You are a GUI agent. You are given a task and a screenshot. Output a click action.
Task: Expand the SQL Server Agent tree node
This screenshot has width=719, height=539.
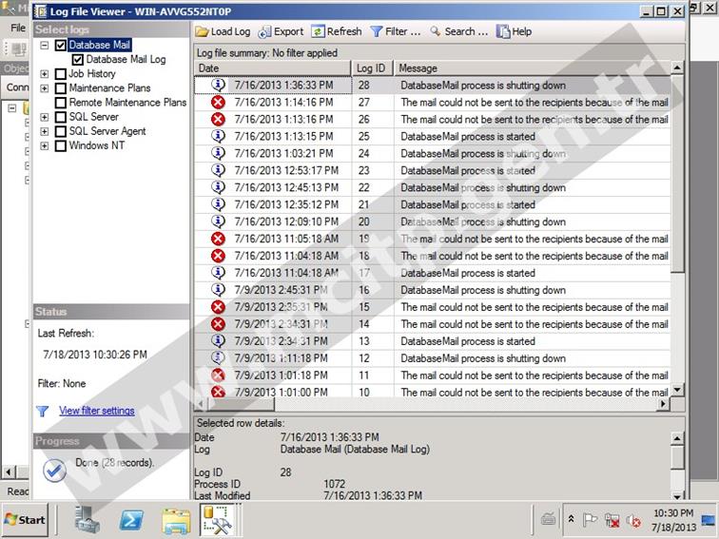coord(45,131)
